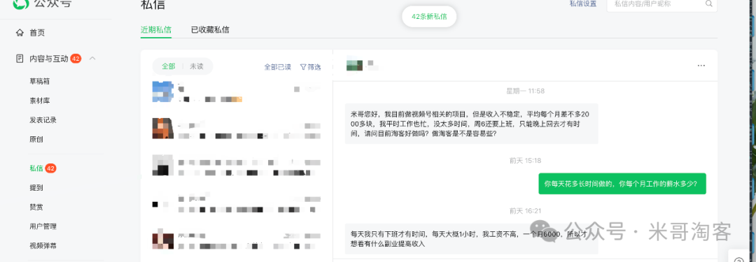Click message starting 米哥您好
756x262 pixels.
[x=472, y=124]
